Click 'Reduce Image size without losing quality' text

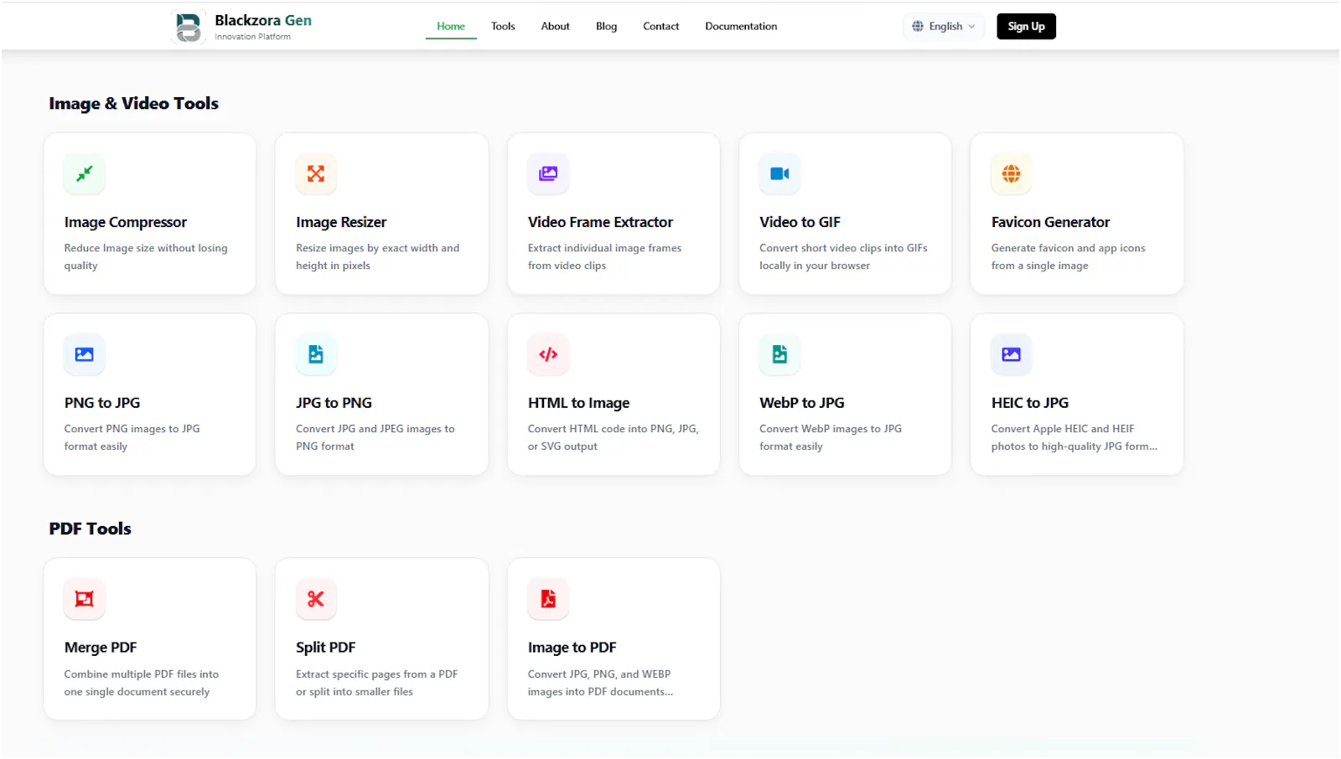tap(146, 256)
